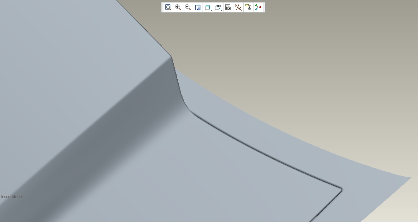Repaint the graphics window
Screen dimensions: 418x222
[198, 7]
